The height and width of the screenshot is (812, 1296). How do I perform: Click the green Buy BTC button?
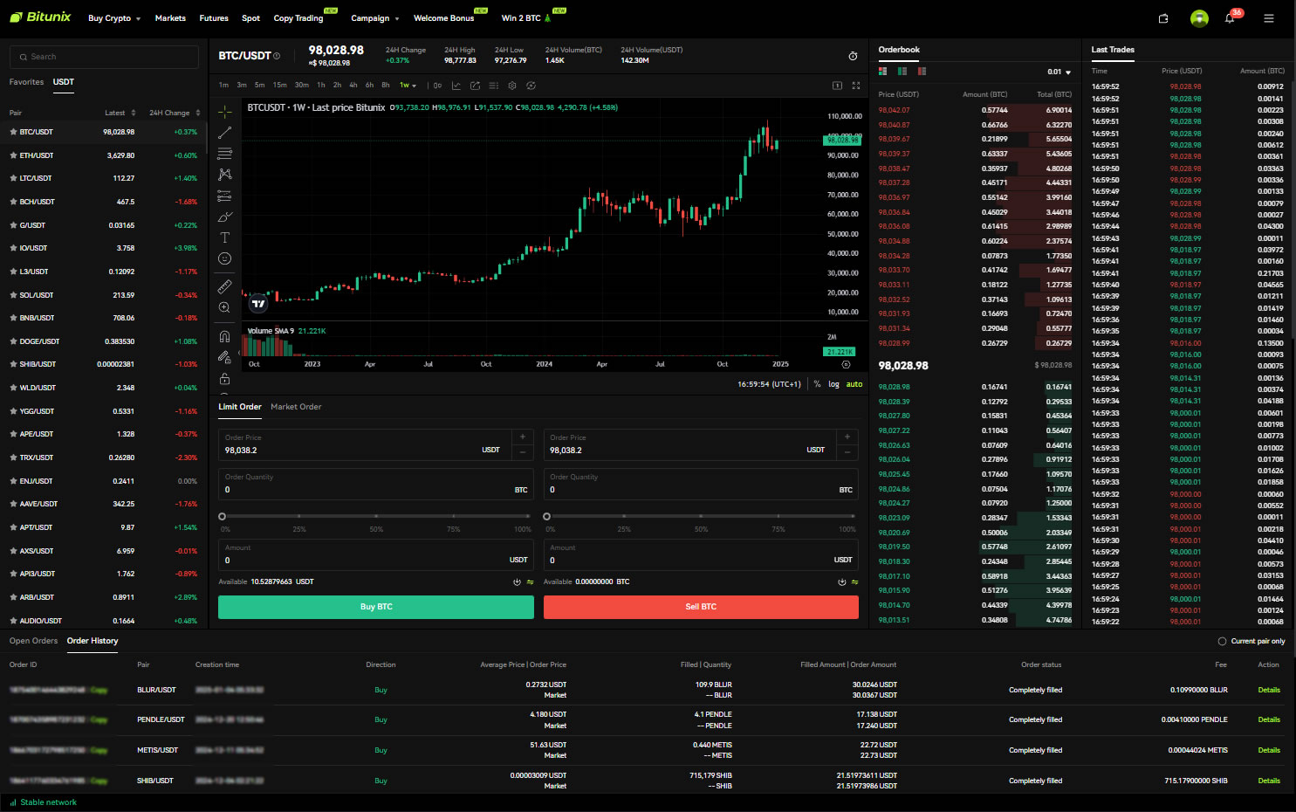(x=376, y=607)
